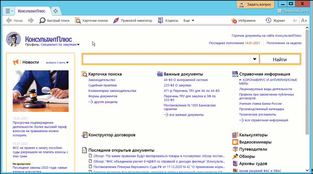Click scrollbar down arrow at bottom right
Viewport: 313px width, 174px height.
307,170
